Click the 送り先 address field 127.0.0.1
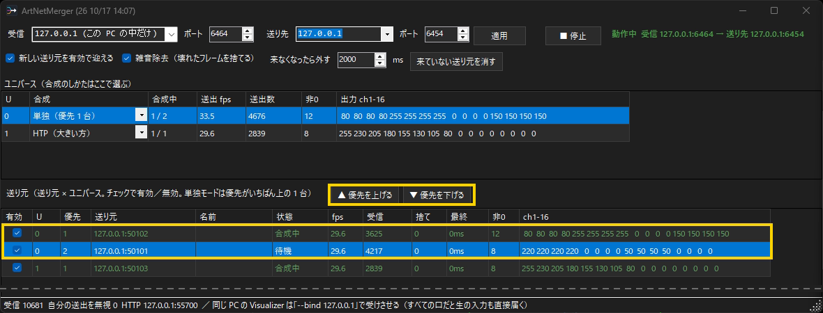The image size is (823, 313). pos(338,34)
